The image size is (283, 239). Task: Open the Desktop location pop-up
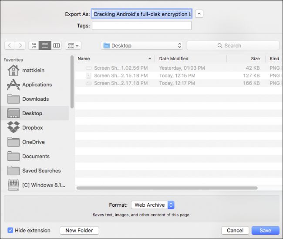[x=141, y=45]
